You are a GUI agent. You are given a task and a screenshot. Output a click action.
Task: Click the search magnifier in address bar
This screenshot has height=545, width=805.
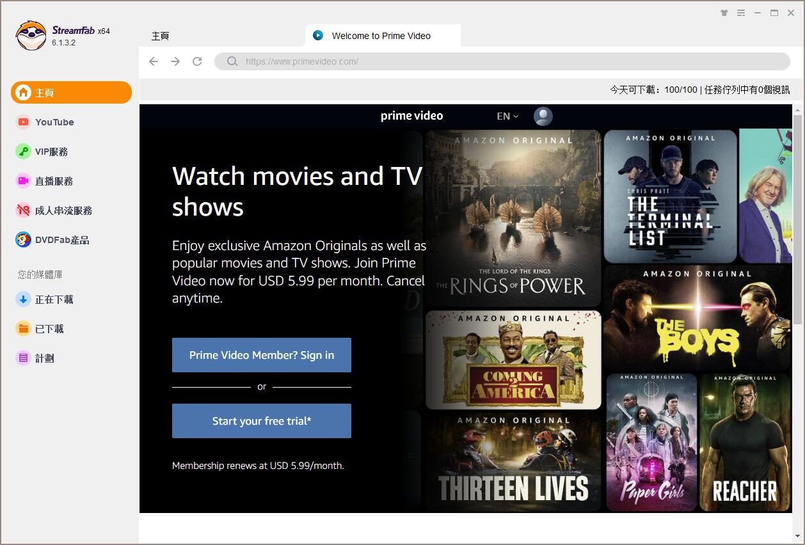coord(233,61)
